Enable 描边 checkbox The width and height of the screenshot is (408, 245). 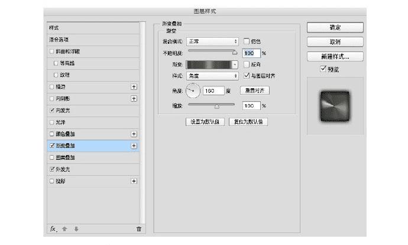click(51, 87)
